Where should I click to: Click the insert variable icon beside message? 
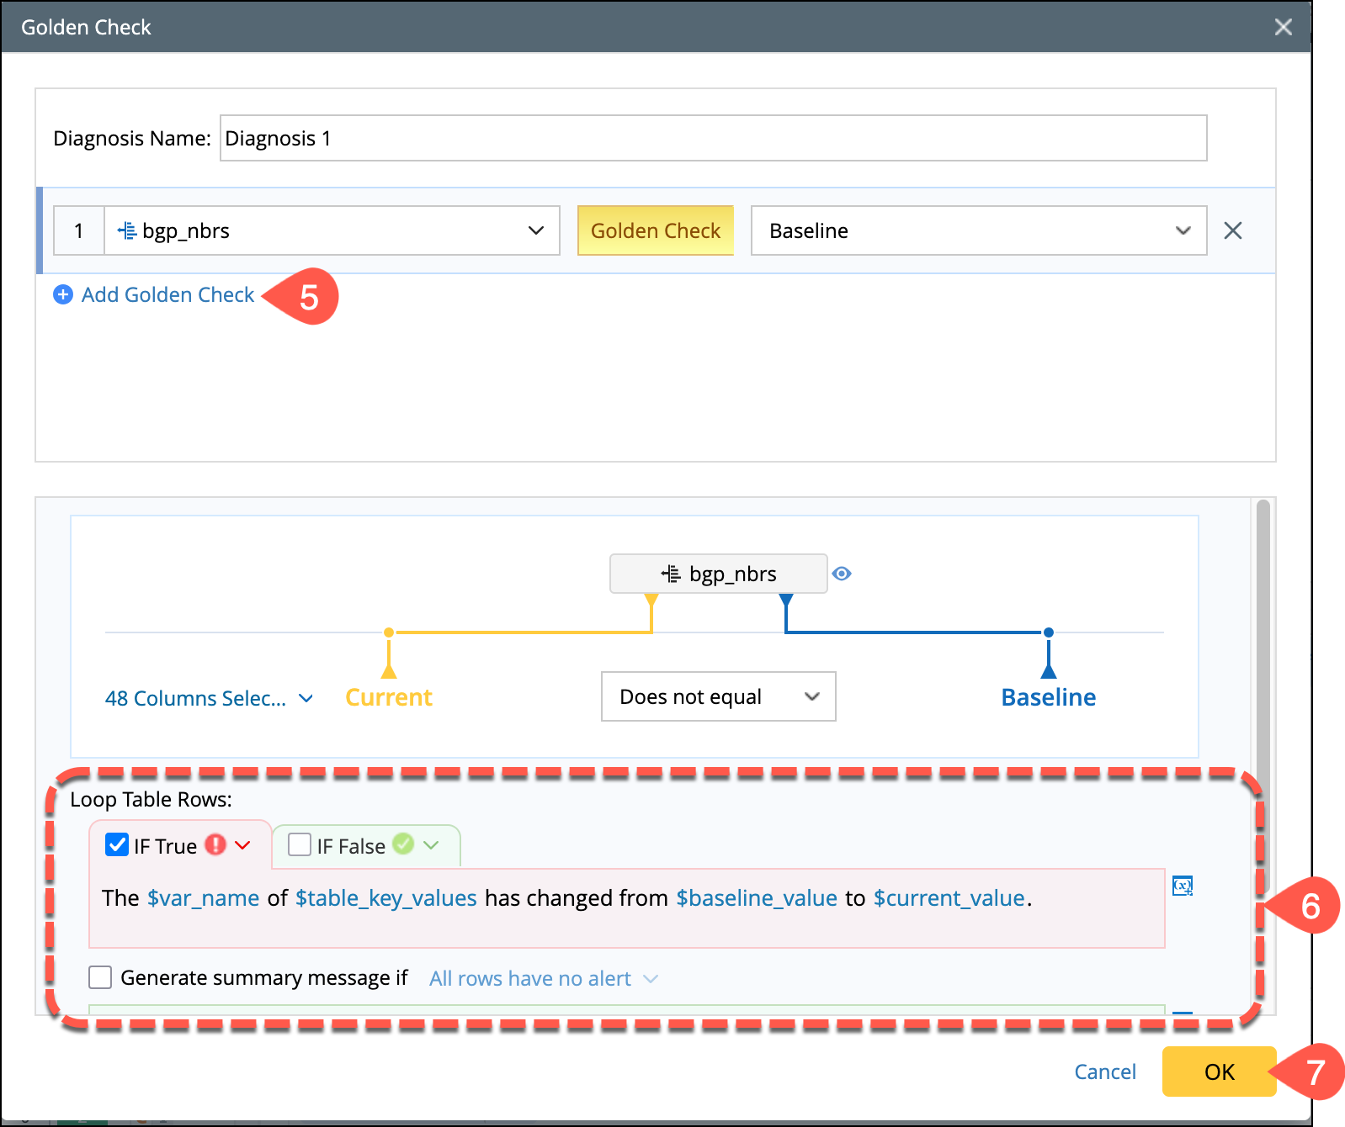click(1183, 886)
